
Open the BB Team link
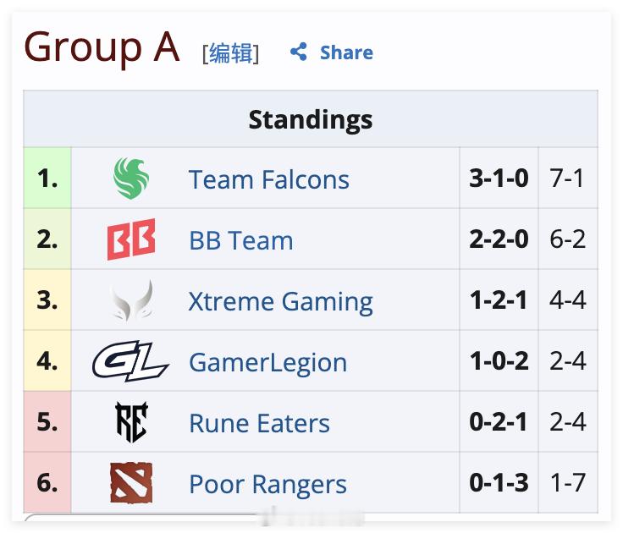[x=241, y=240]
